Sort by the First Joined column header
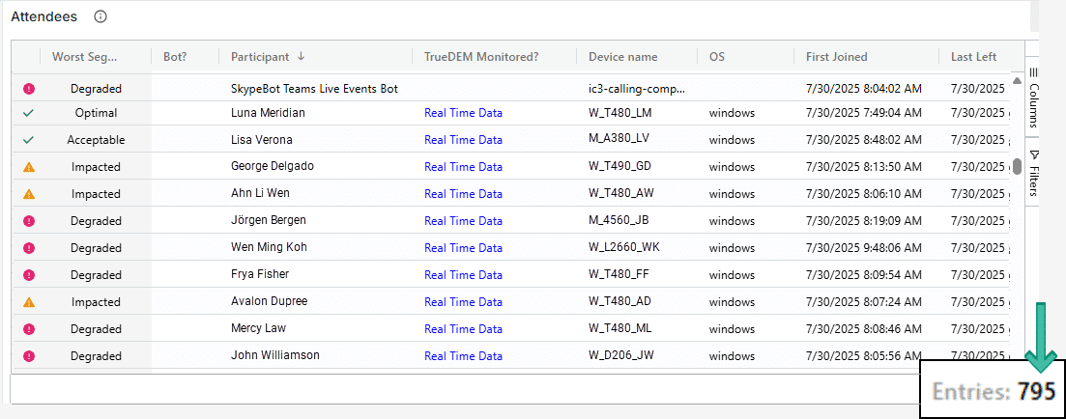Viewport: 1066px width, 419px height. [x=837, y=57]
